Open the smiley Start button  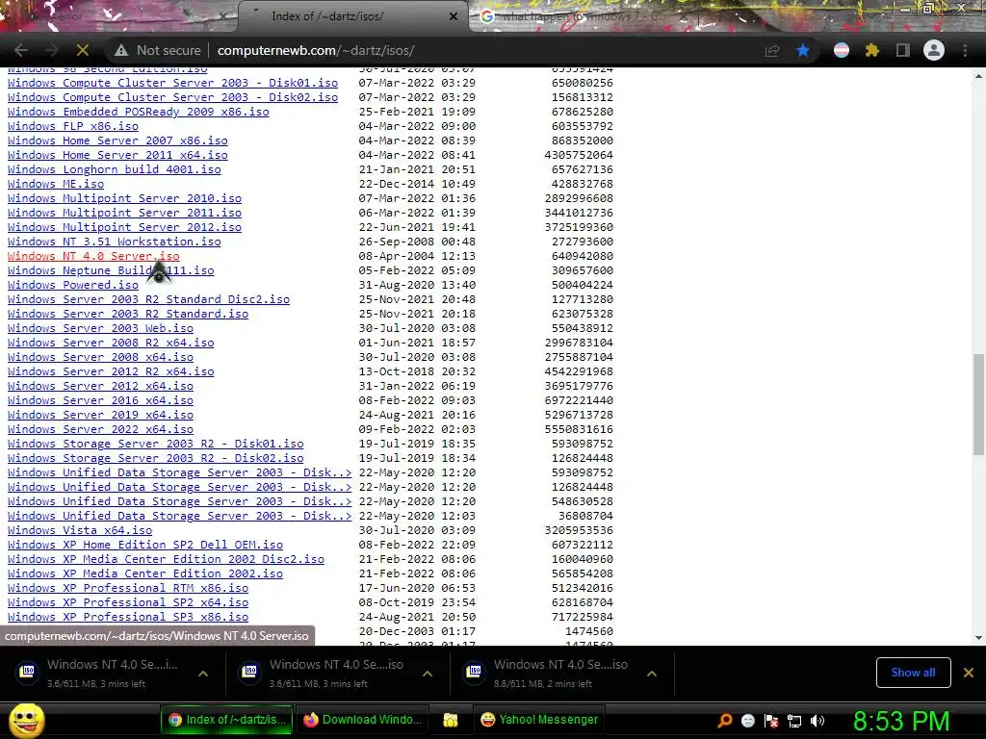26,720
